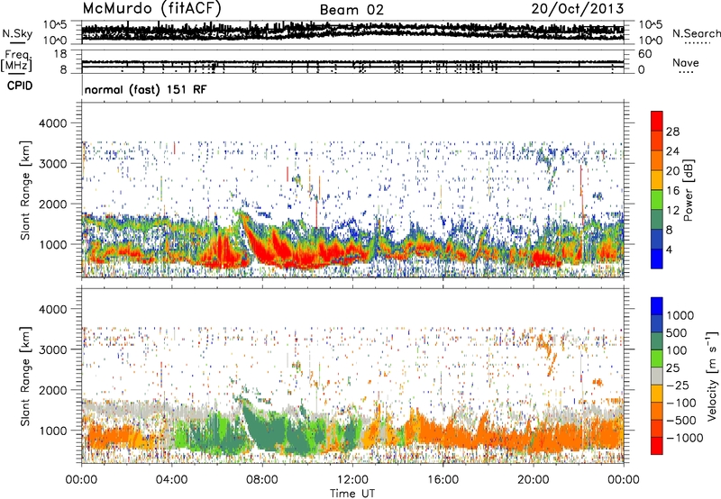The height and width of the screenshot is (499, 721).
Task: Pick the red bottom segment of Velocity colorbar
Action: click(x=657, y=446)
